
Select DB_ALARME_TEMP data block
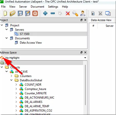pos(37,106)
